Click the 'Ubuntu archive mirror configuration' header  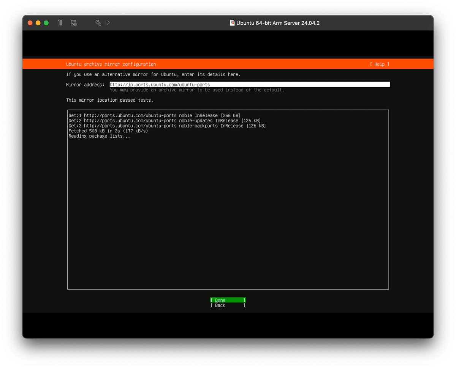pyautogui.click(x=111, y=64)
